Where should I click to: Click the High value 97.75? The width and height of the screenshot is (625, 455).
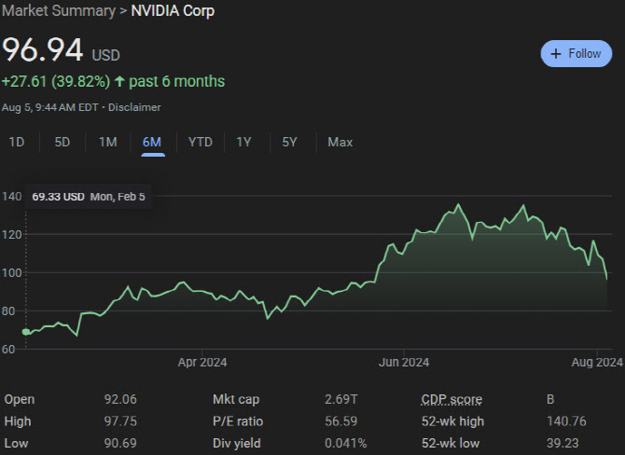point(120,421)
